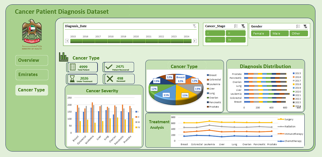The image size is (322, 157).
Task: Filter by Female gender
Action: [x=260, y=33]
